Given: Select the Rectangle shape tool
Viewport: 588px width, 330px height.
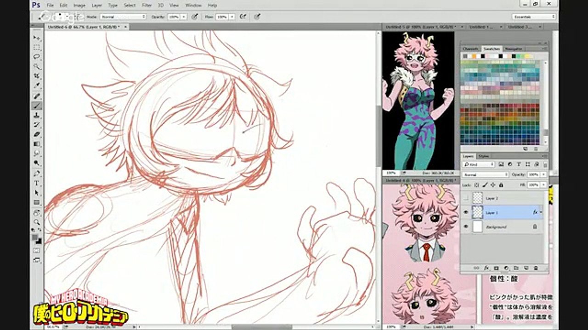Looking at the screenshot, I should point(37,202).
